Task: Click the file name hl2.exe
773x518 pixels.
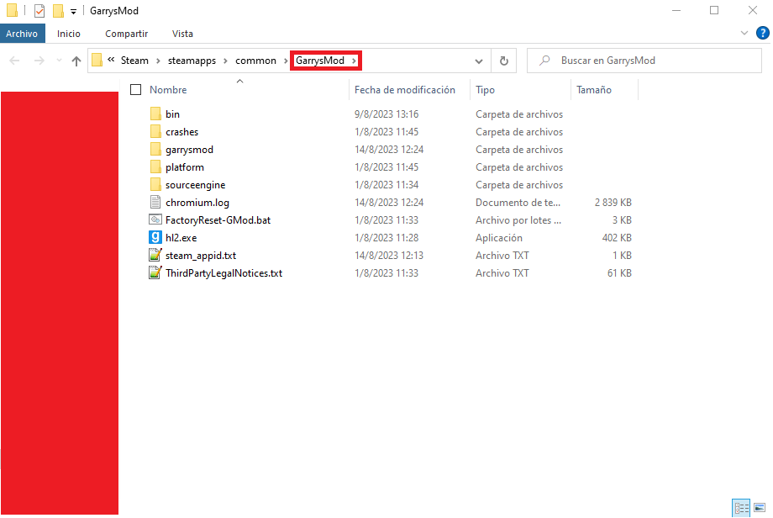Action: (181, 238)
